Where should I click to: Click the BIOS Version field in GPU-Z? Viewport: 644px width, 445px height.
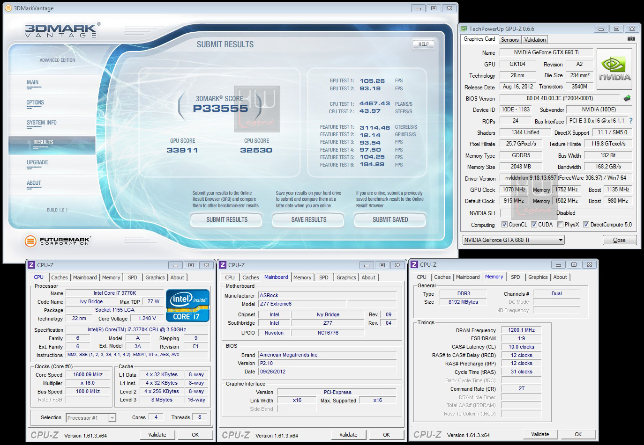coord(560,98)
